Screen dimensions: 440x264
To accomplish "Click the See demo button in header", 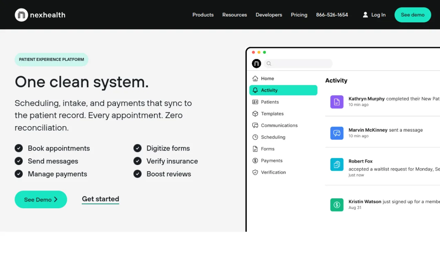I will pos(412,15).
